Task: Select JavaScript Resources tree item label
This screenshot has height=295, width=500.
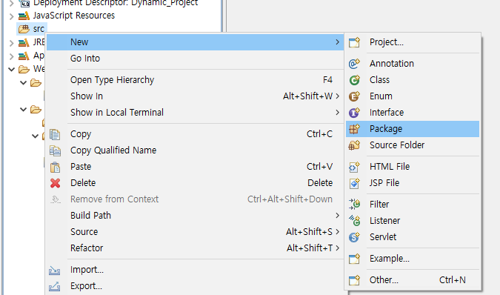Action: 74,16
